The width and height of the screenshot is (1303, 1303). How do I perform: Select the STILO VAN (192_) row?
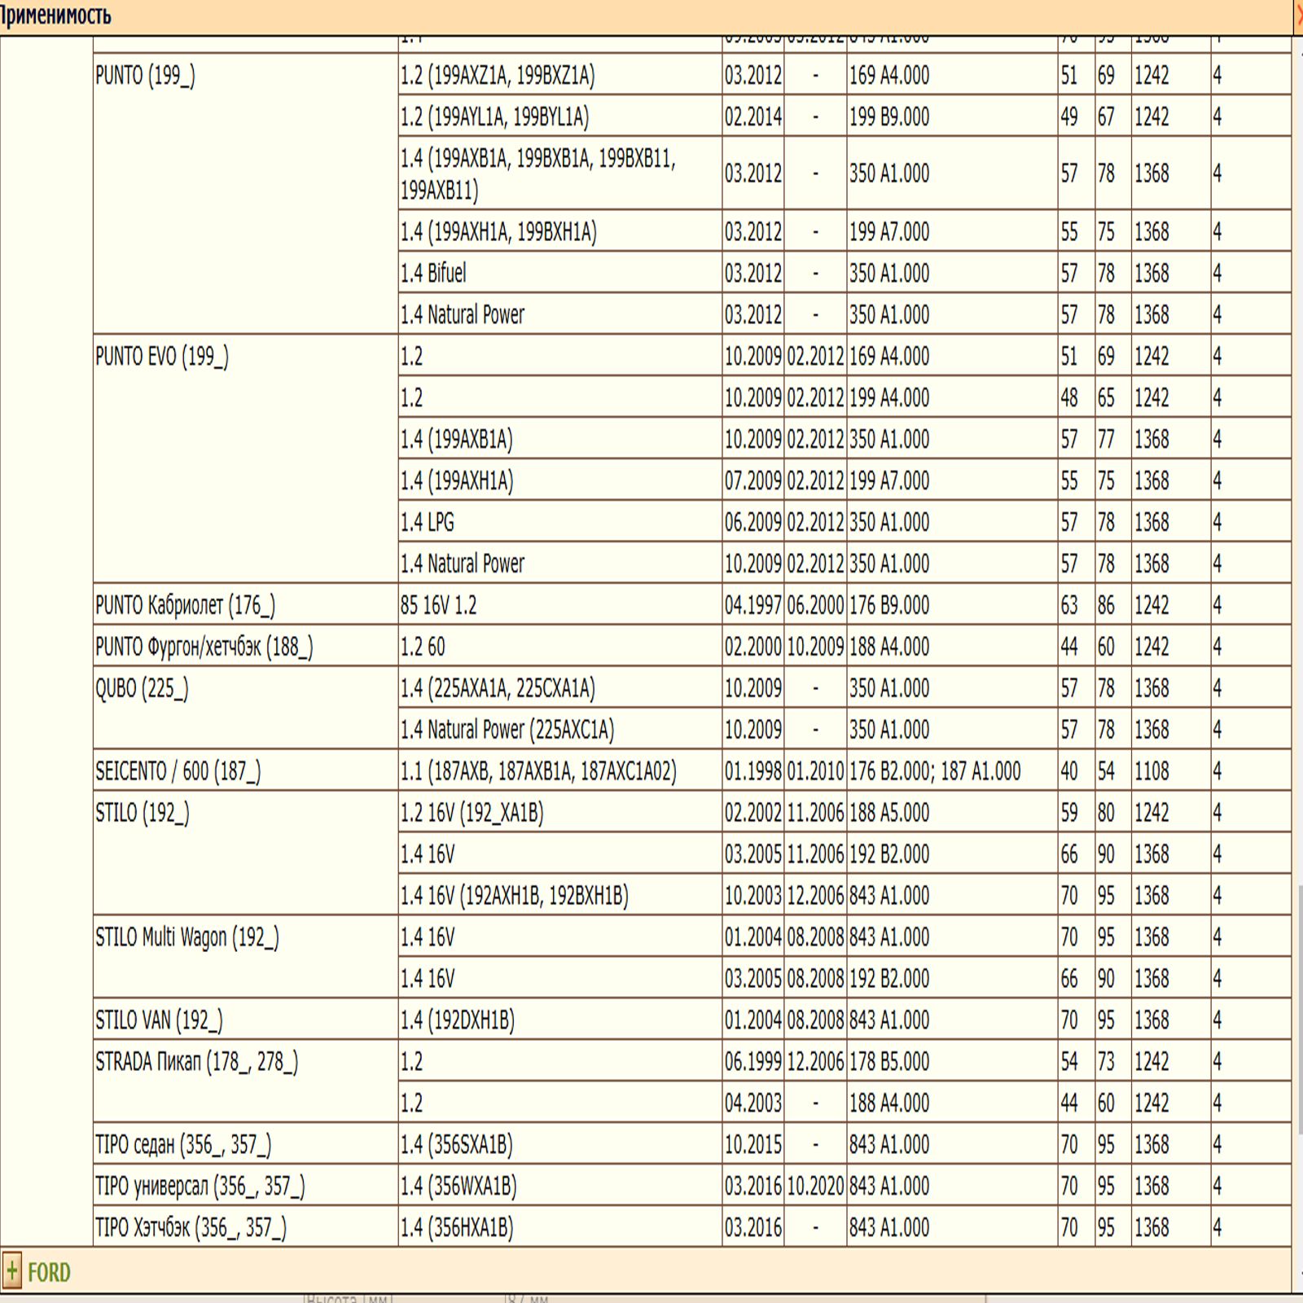(x=159, y=1020)
